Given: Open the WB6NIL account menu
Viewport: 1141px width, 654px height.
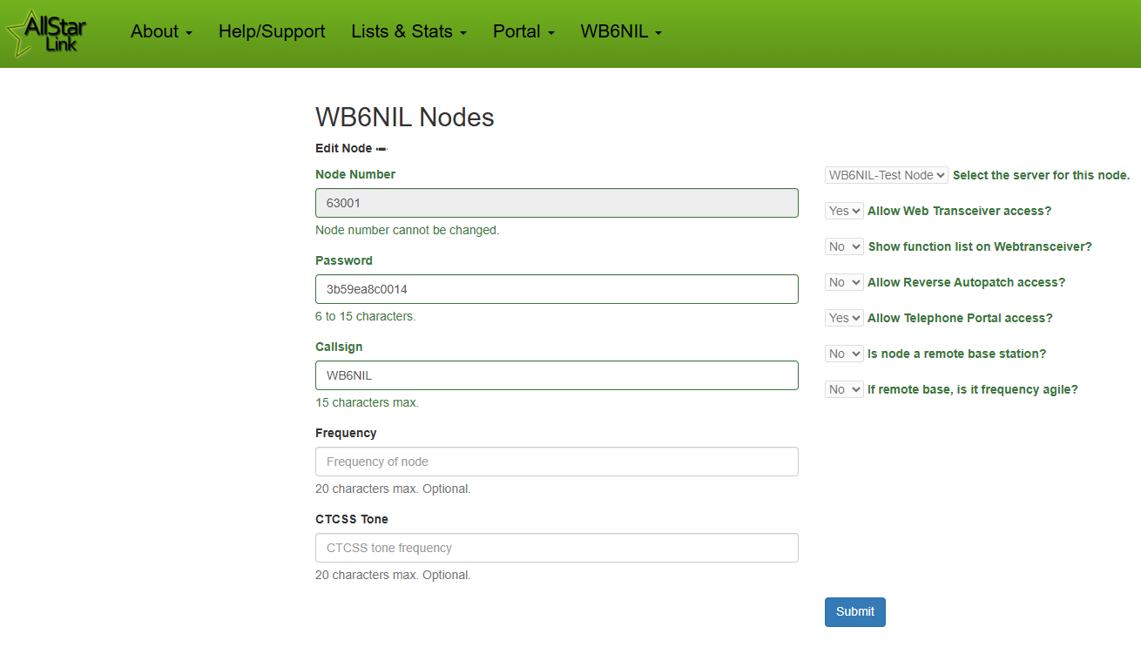Looking at the screenshot, I should (621, 31).
